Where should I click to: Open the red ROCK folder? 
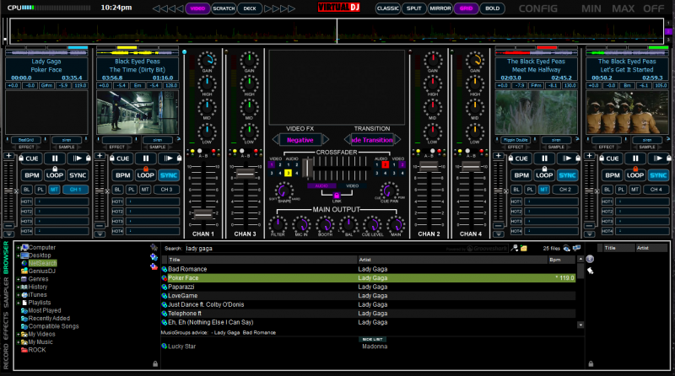[x=36, y=350]
